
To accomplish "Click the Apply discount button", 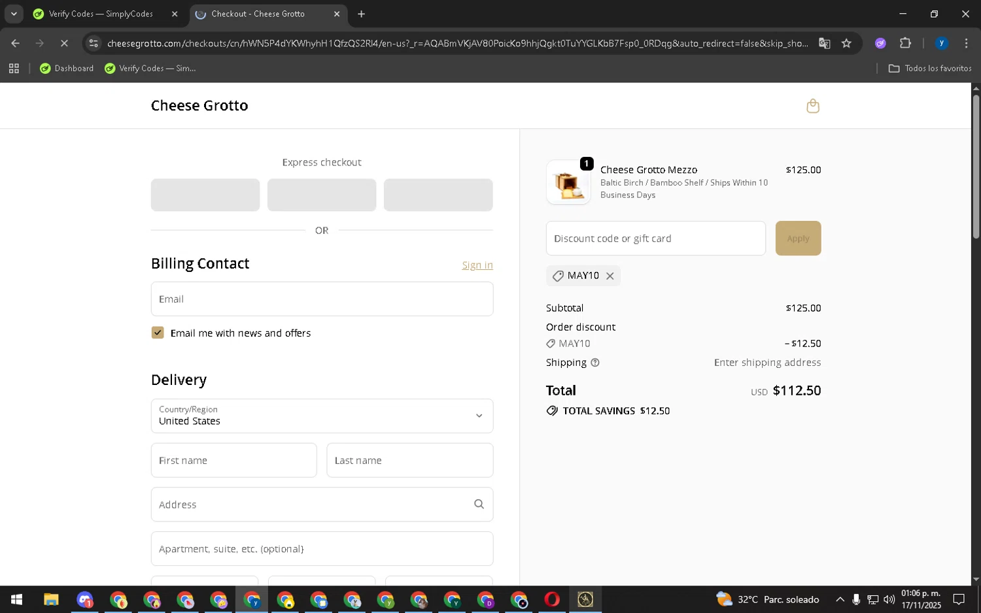I will 798,239.
